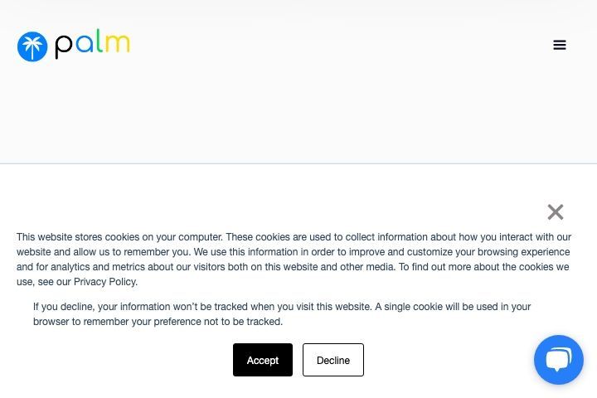Click the 'If you decline' notice paragraph

pos(282,314)
